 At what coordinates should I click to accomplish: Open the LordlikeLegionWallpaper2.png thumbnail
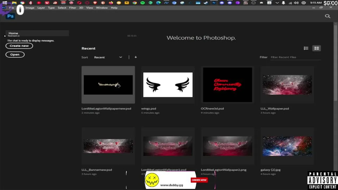pyautogui.click(x=228, y=146)
